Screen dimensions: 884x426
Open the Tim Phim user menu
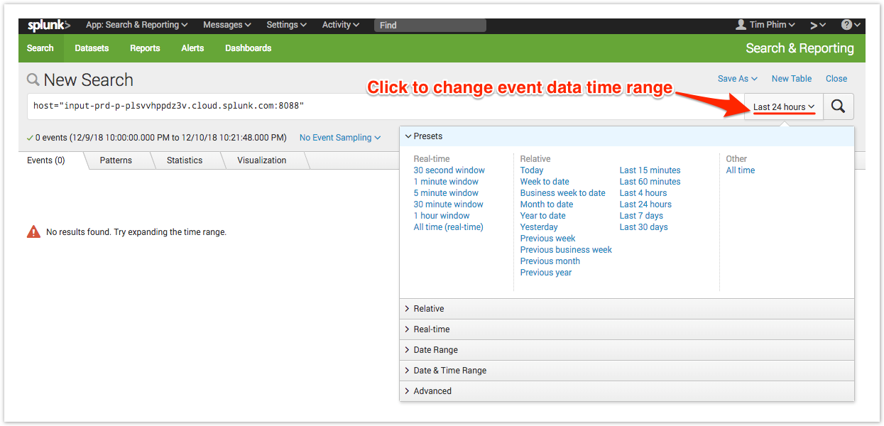tap(765, 25)
